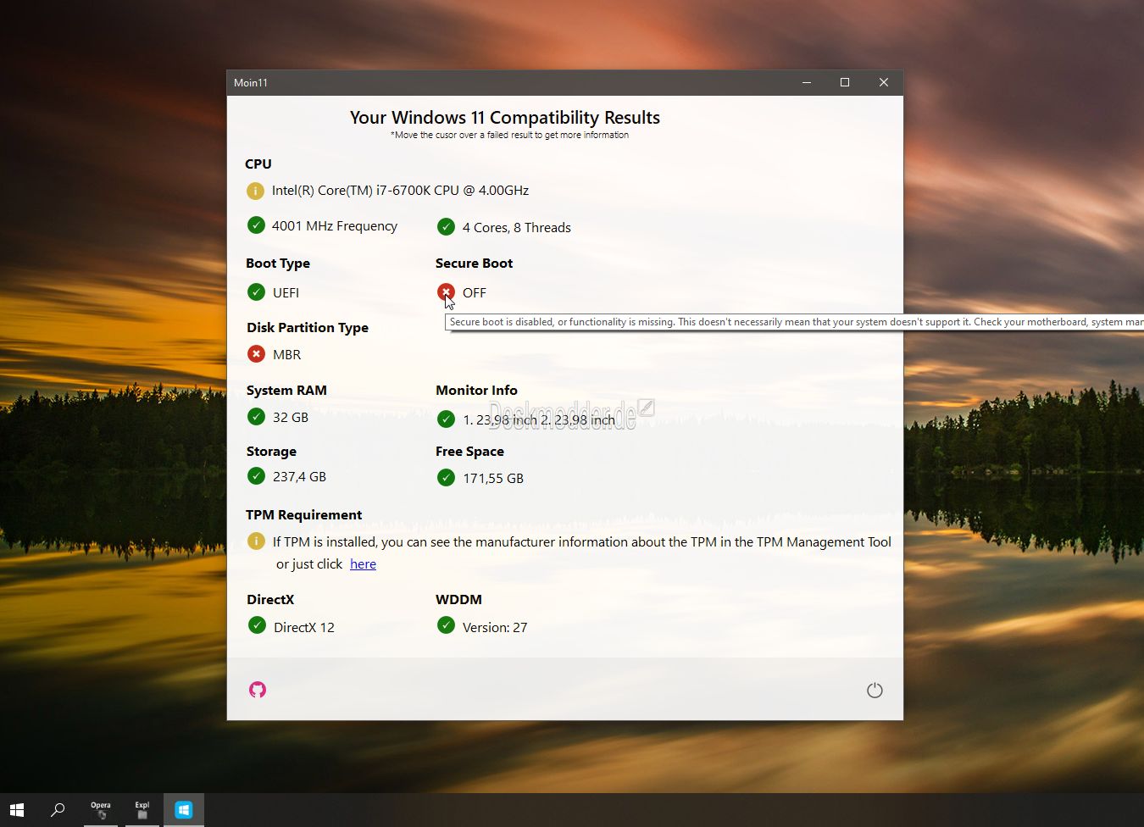Click the 'Intel(R) Core(TM) i7-6700K CPU @ 4.00GHz' text
The width and height of the screenshot is (1144, 827).
tap(400, 191)
